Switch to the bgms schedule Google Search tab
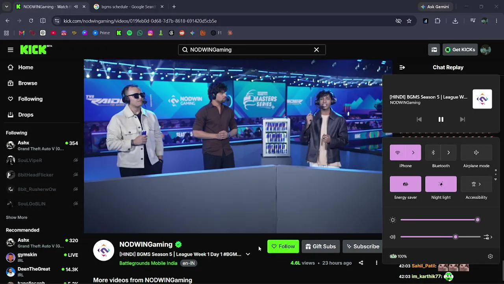The width and height of the screenshot is (504, 284). pyautogui.click(x=128, y=7)
